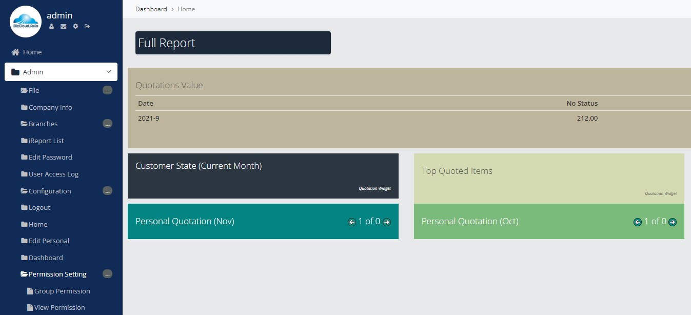This screenshot has height=315, width=691.
Task: Click the Full Report header button
Action: 233,43
